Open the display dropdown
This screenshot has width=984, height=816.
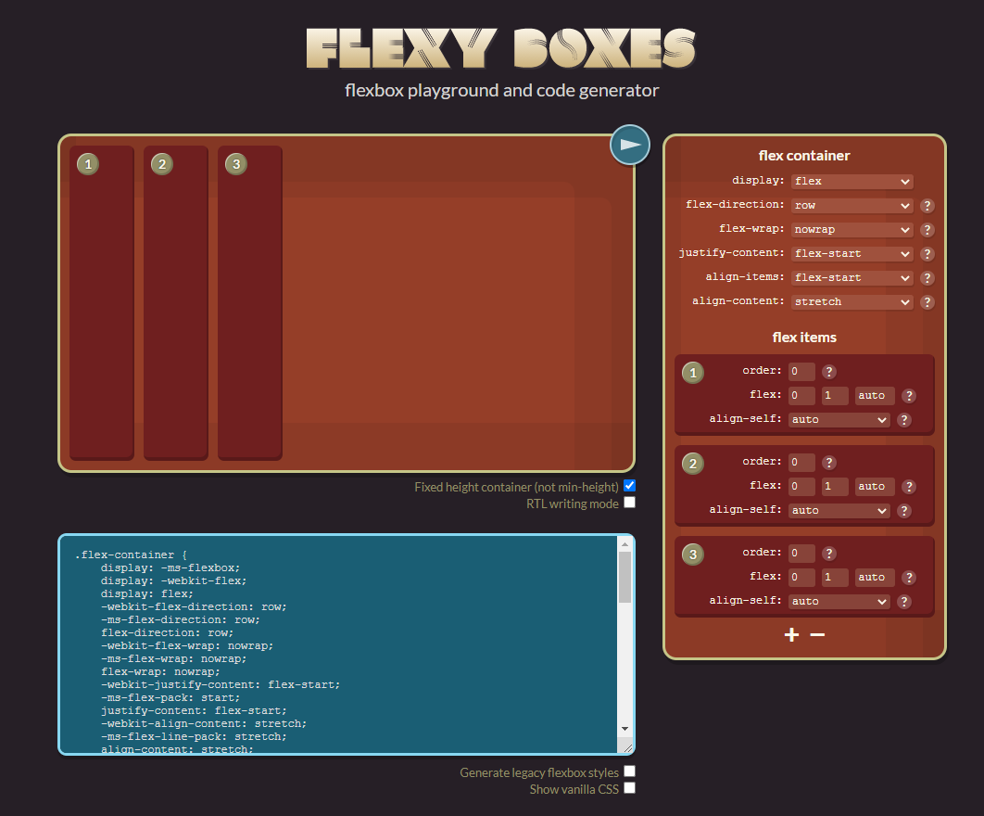point(852,181)
